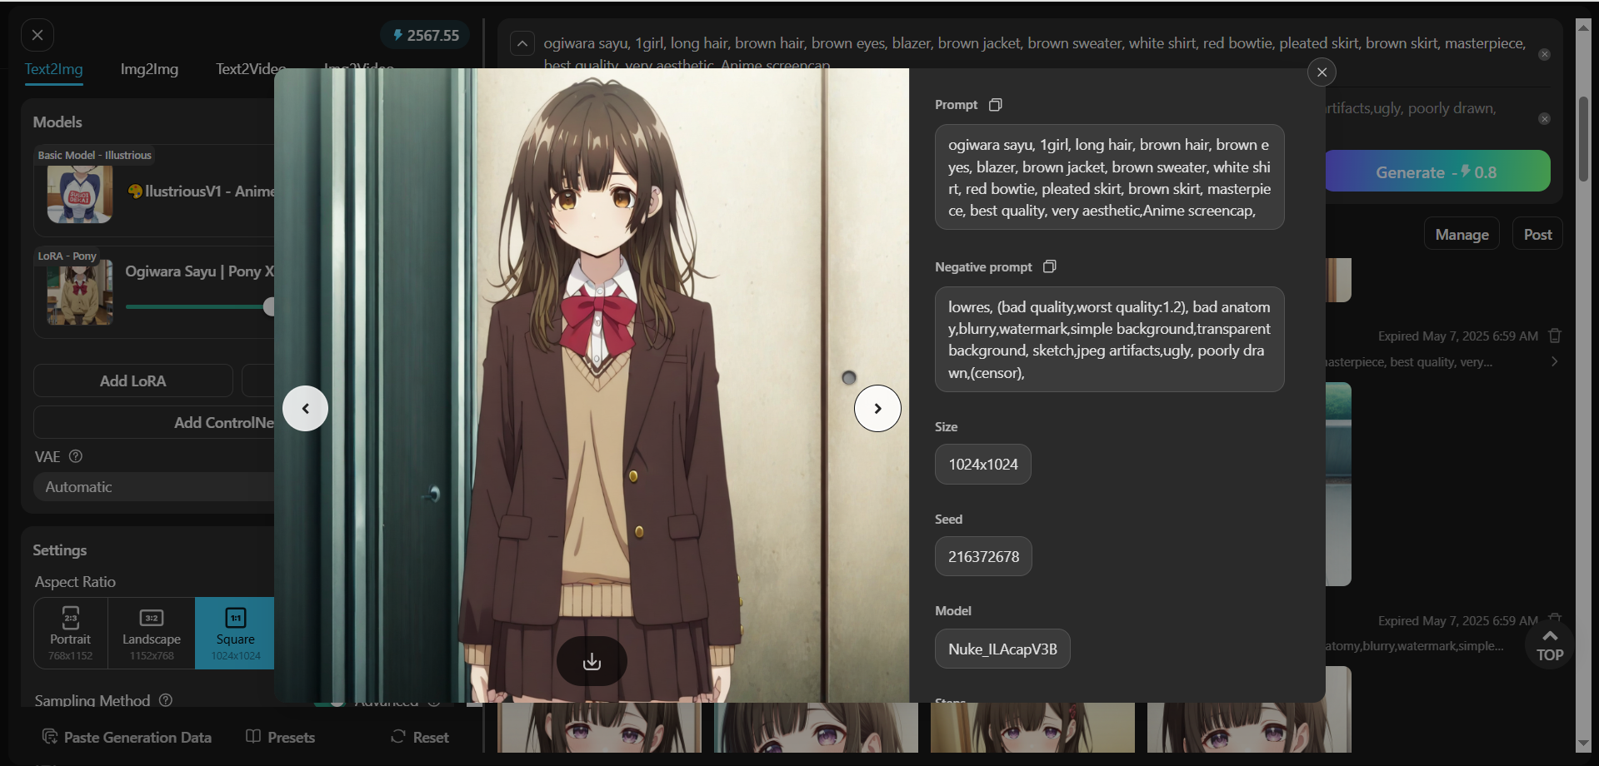Image resolution: width=1599 pixels, height=766 pixels.
Task: Open VAE help tooltip
Action: point(76,456)
